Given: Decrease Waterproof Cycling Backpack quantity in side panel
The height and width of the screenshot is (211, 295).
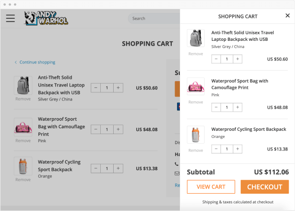Looking at the screenshot, I should pyautogui.click(x=216, y=149).
